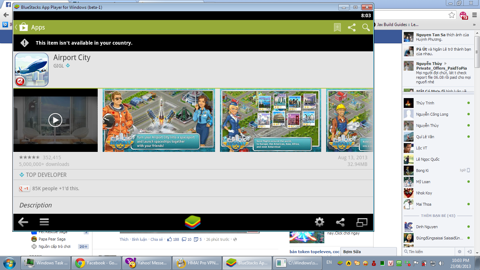The width and height of the screenshot is (480, 270).
Task: Open Nguồn cấp trò chơi in sidebar
Action: (x=51, y=246)
